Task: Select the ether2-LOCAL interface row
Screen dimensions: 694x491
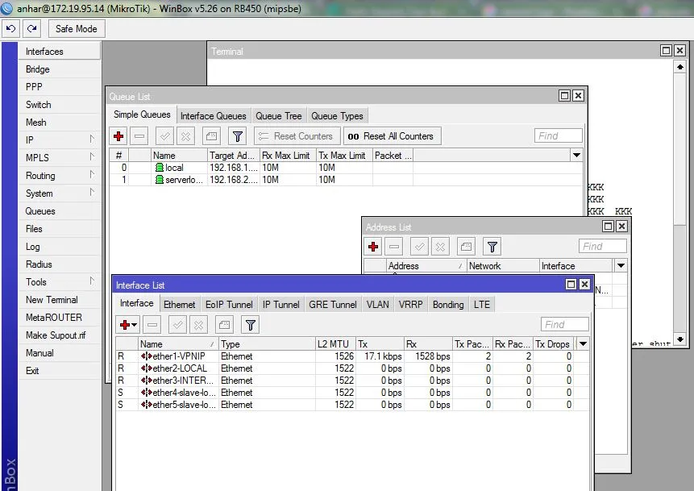Action: point(352,368)
